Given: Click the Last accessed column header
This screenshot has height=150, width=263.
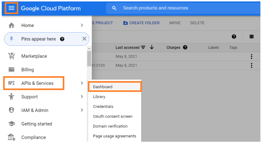Looking at the screenshot, I should pos(127,48).
